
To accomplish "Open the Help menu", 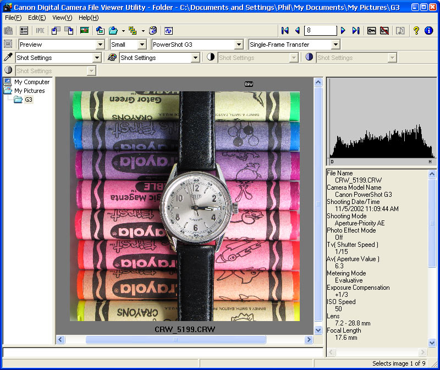I will click(x=89, y=18).
